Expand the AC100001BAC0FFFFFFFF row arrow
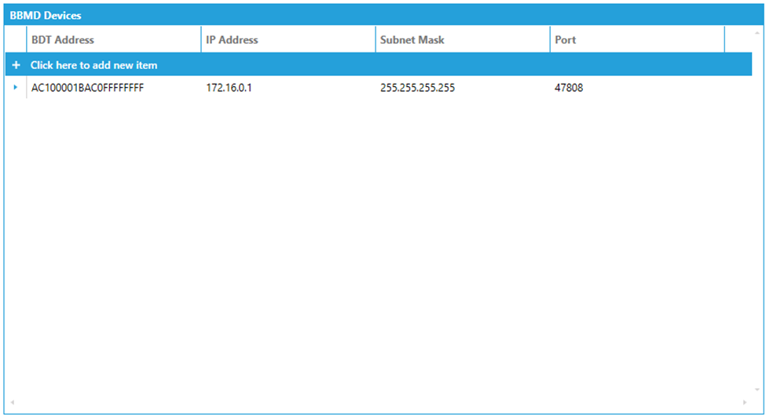 (x=16, y=88)
